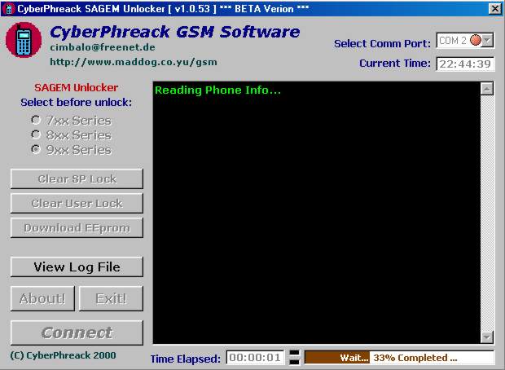Click the Download EEprom button
The image size is (505, 370).
(x=77, y=227)
